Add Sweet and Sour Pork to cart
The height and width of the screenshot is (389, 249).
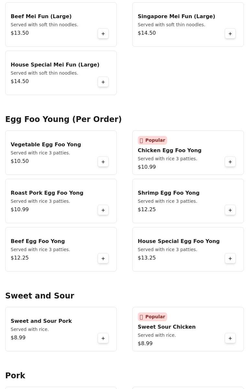tap(103, 338)
